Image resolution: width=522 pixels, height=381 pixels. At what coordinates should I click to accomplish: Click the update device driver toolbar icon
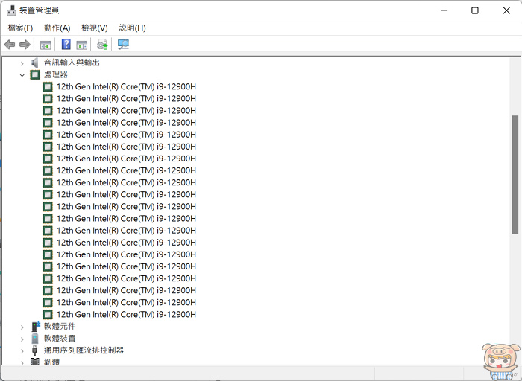(x=102, y=44)
